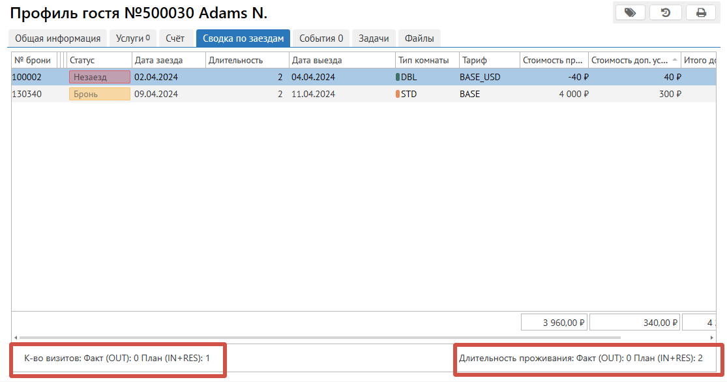Viewport: 727px width, 382px height.
Task: Sort by Статус column header
Action: (99, 60)
